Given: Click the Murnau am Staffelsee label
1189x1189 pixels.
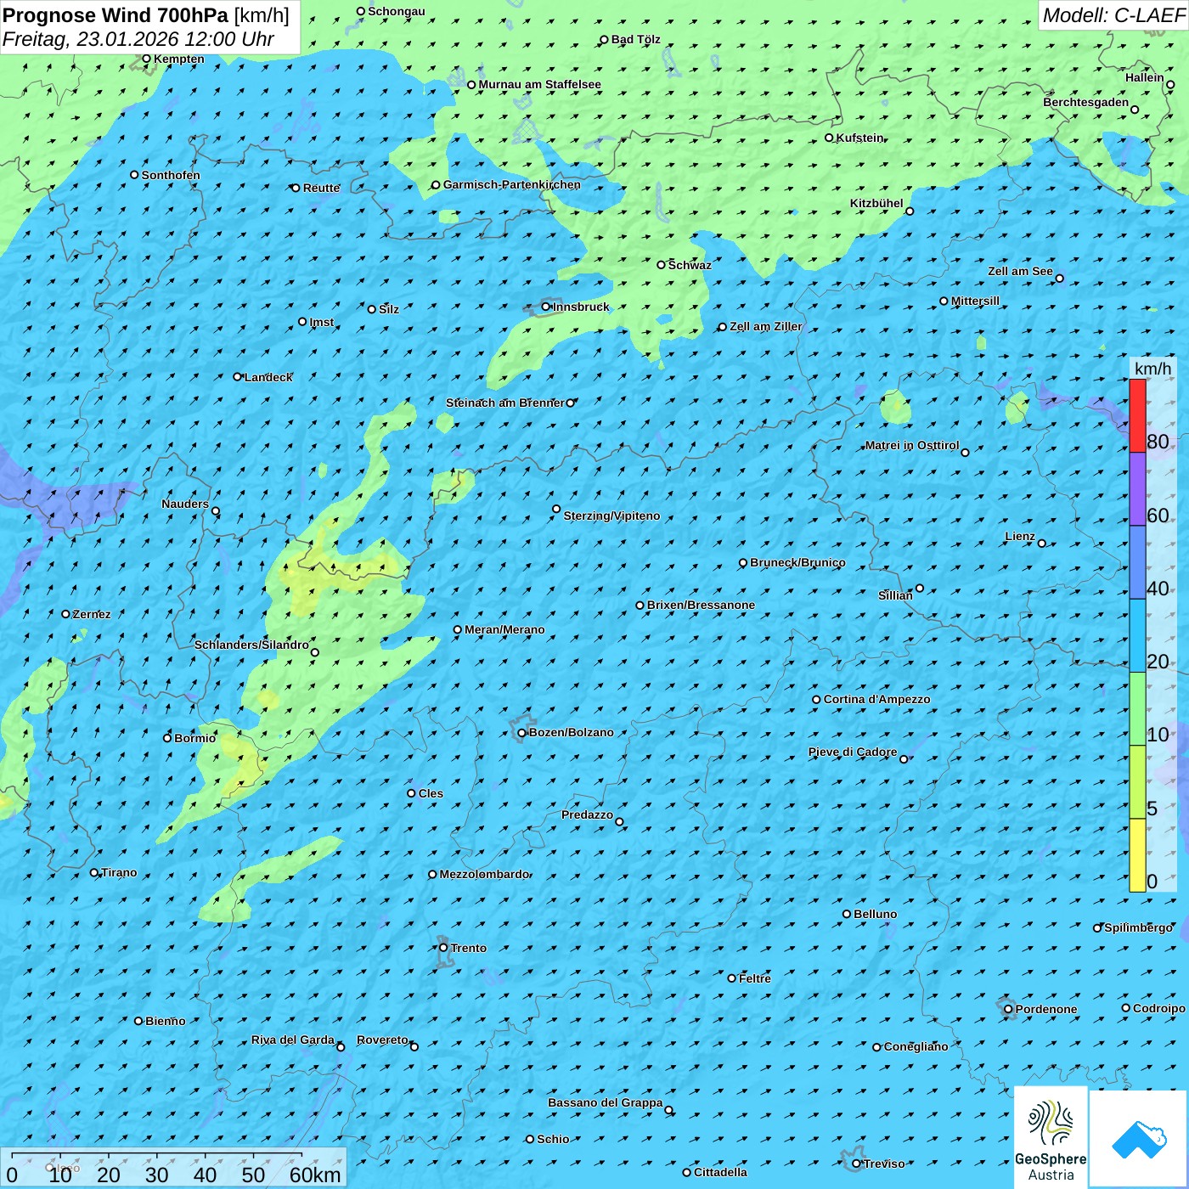Looking at the screenshot, I should pos(539,84).
